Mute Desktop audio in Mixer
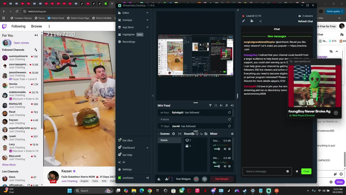The image size is (346, 195). (x=225, y=149)
